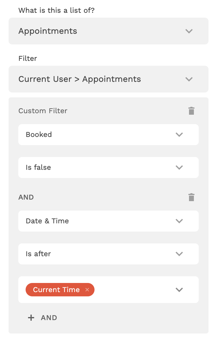The height and width of the screenshot is (342, 214).
Task: Expand the Current Time value dropdown arrow
Action: pos(179,290)
